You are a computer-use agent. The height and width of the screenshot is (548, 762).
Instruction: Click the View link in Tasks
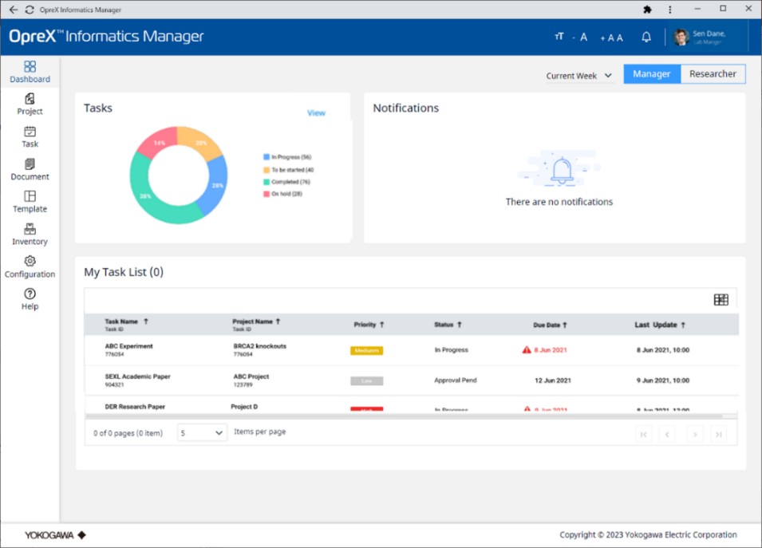coord(316,113)
